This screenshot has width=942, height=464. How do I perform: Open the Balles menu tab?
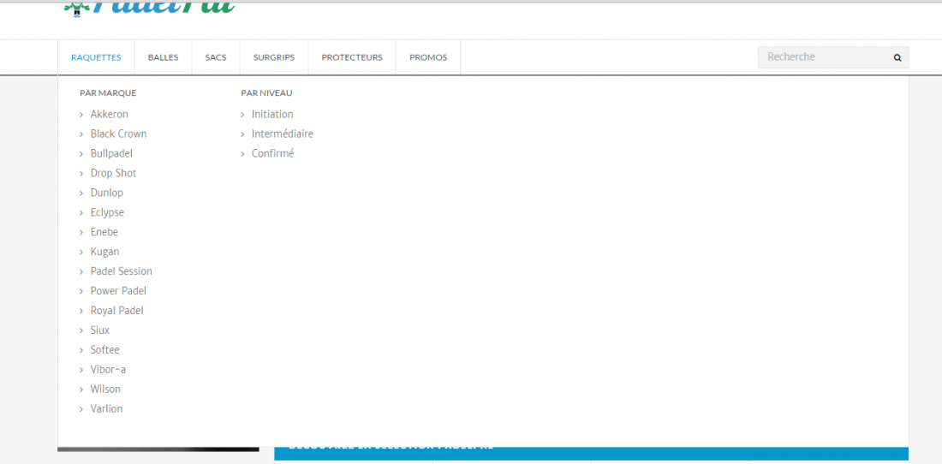[164, 57]
